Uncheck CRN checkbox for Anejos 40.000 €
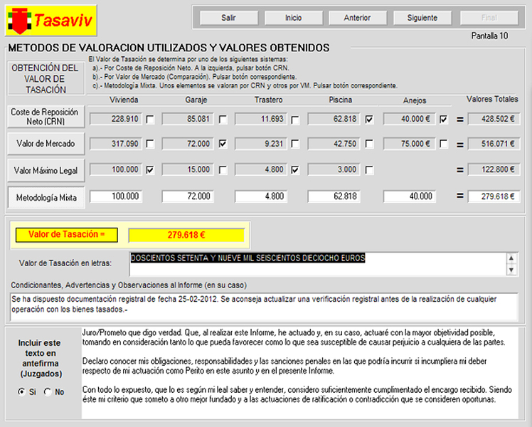The width and height of the screenshot is (532, 427). coord(443,120)
